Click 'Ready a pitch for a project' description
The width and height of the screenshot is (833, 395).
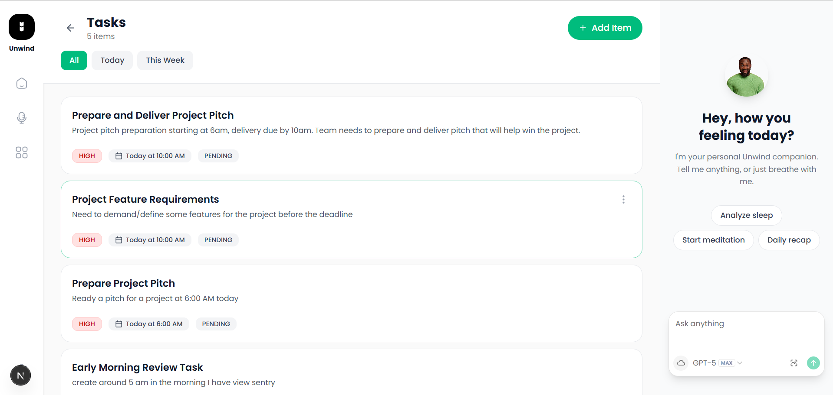pyautogui.click(x=155, y=298)
